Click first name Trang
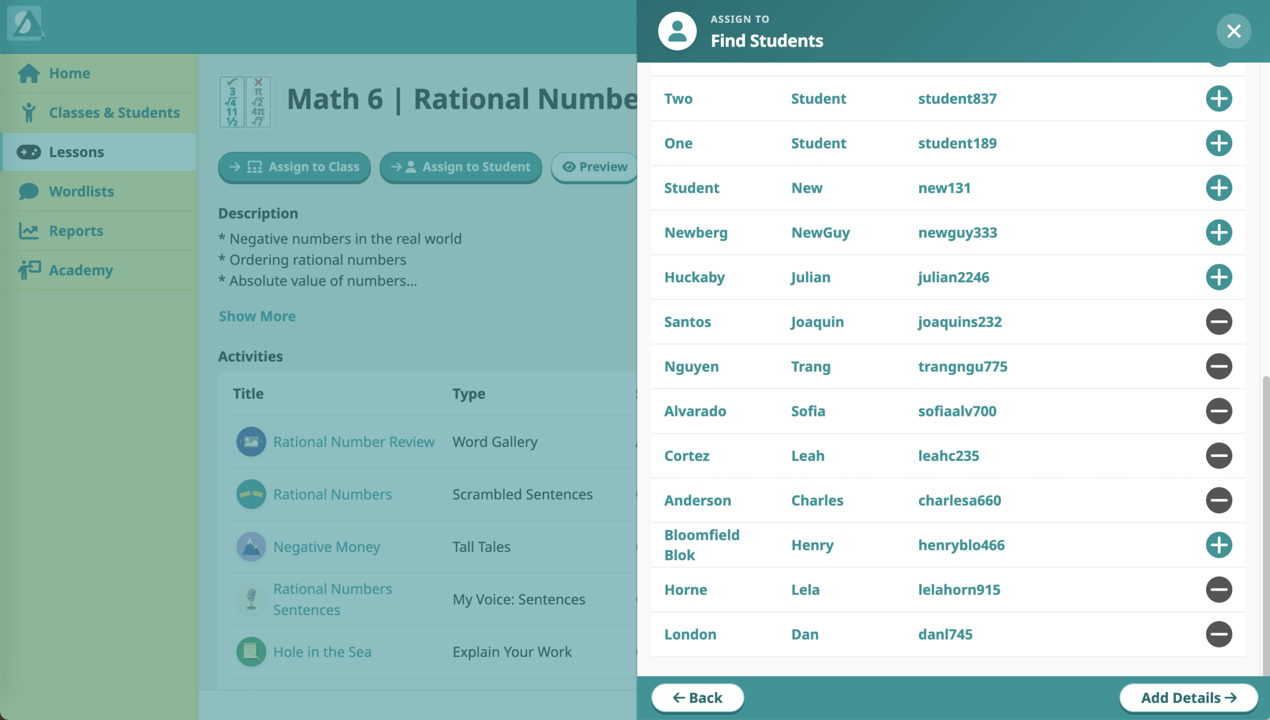Image resolution: width=1270 pixels, height=720 pixels. (x=811, y=366)
